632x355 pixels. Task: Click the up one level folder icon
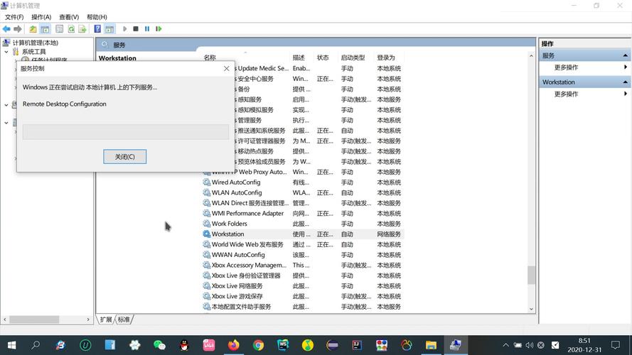[x=33, y=29]
